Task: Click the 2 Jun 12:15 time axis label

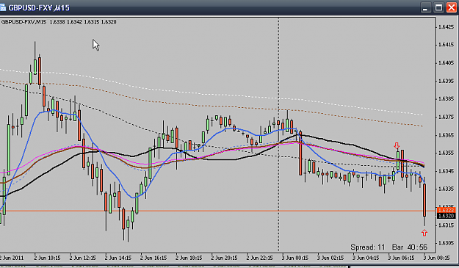Action: coord(82,258)
